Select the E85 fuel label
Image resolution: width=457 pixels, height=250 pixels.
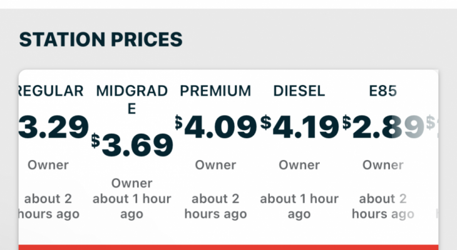[383, 91]
